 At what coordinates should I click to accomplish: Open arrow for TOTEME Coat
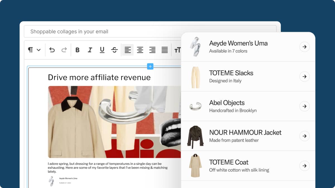(x=305, y=166)
